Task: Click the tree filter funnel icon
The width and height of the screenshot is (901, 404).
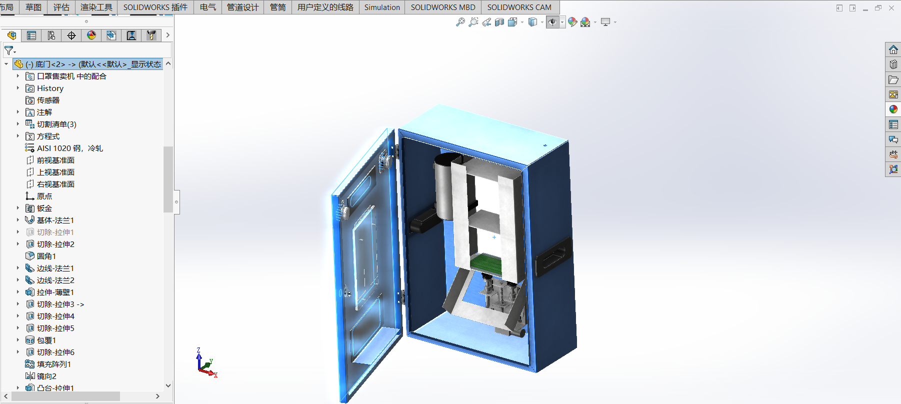Action: click(x=9, y=50)
